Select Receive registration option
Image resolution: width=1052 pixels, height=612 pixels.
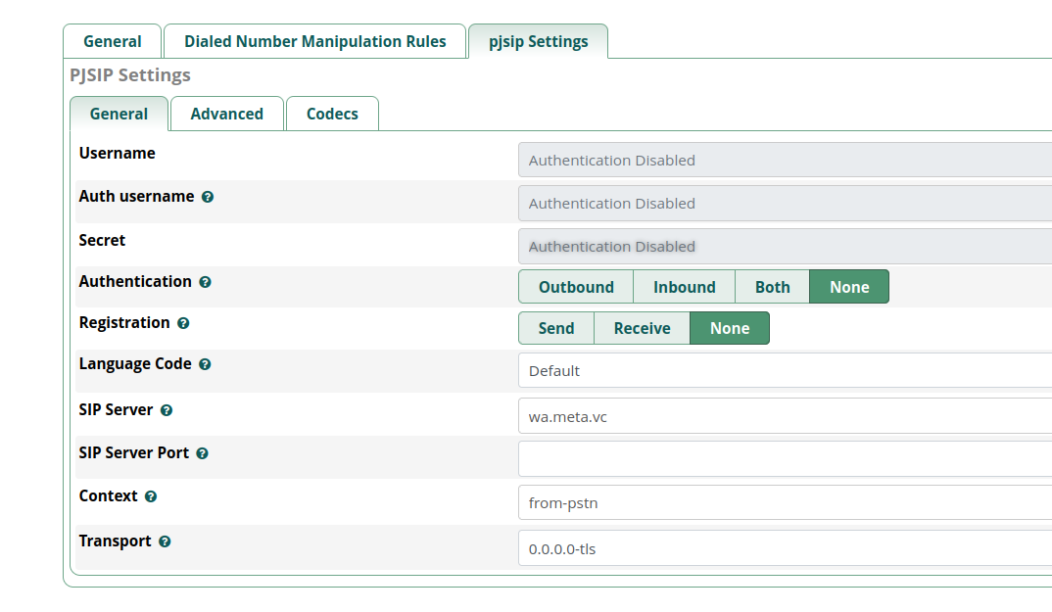tap(642, 328)
